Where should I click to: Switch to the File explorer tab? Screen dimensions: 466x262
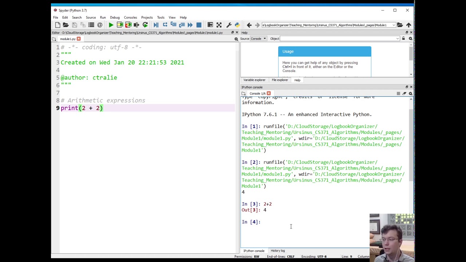click(x=280, y=80)
